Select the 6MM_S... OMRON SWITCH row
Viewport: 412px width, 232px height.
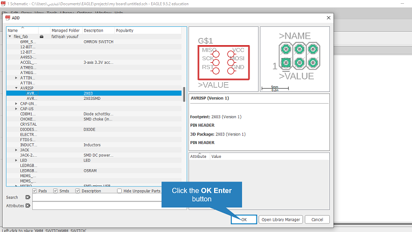click(94, 41)
